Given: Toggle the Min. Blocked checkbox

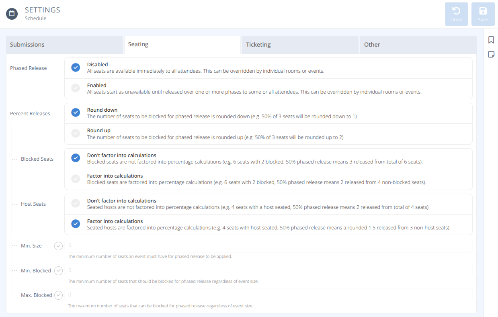Looking at the screenshot, I should pyautogui.click(x=58, y=270).
